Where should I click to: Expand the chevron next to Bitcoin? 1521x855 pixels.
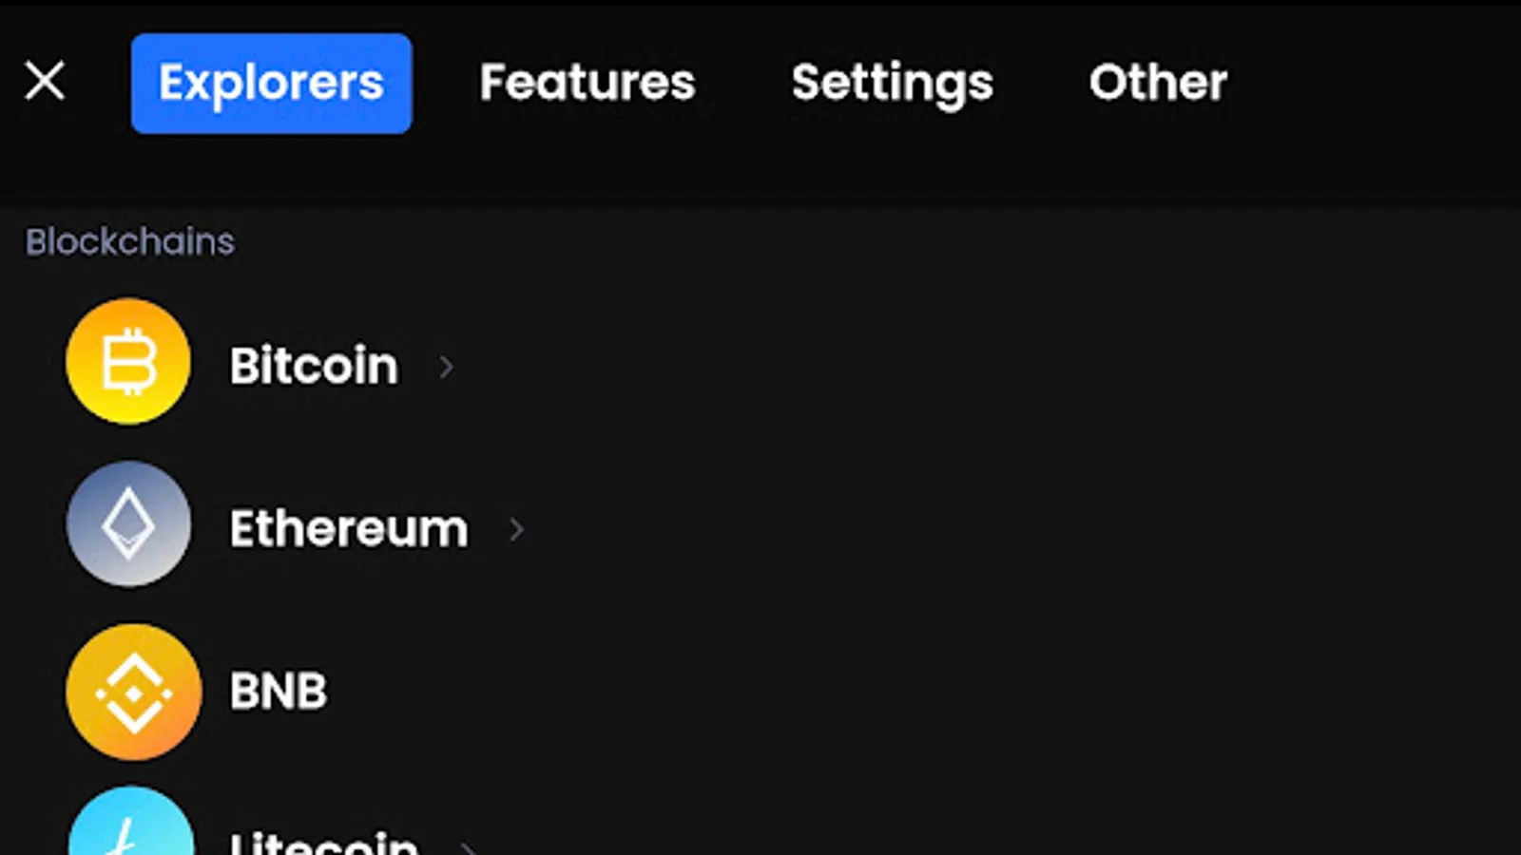click(x=446, y=367)
